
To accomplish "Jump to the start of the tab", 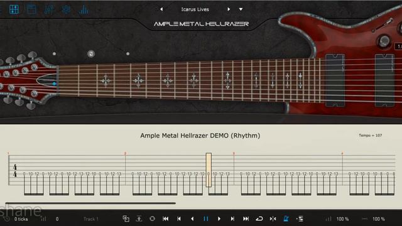I will click(x=166, y=219).
